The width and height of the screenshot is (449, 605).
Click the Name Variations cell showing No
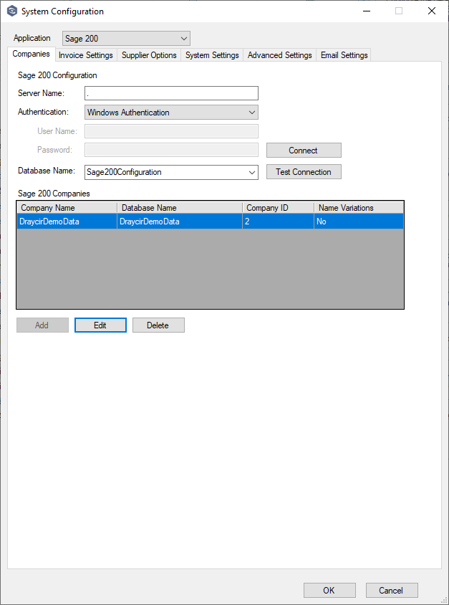pyautogui.click(x=359, y=221)
